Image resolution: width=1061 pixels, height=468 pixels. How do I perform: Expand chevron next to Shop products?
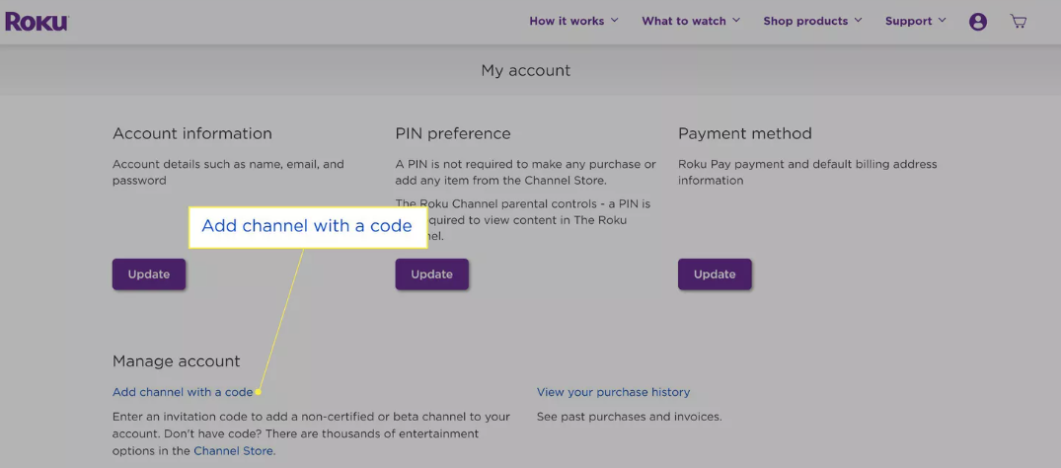click(x=858, y=21)
